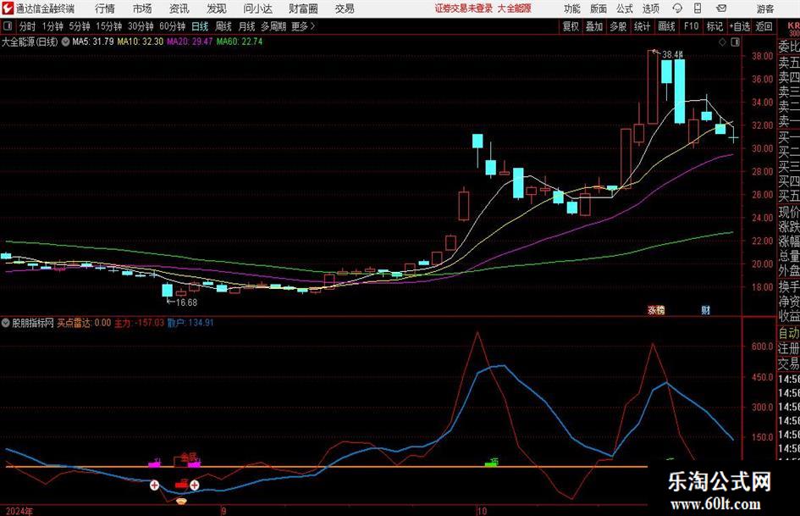Click the 散户: 134.91 indicator value

coord(190,323)
